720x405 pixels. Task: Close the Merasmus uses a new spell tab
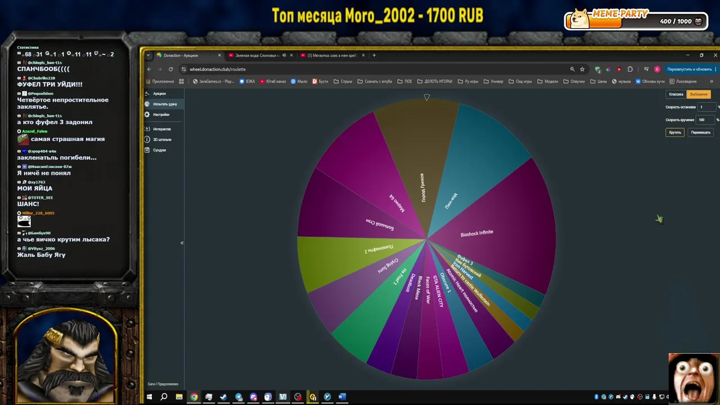(363, 55)
